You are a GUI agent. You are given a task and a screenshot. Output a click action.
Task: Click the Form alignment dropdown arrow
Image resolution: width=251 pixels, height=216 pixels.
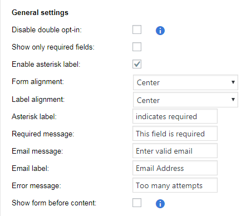click(x=233, y=82)
